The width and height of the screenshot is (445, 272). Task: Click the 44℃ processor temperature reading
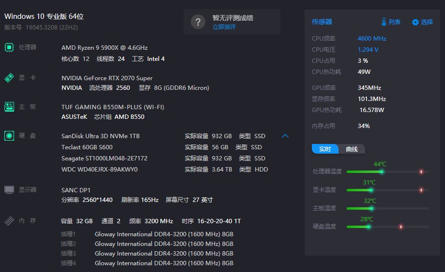(x=380, y=164)
